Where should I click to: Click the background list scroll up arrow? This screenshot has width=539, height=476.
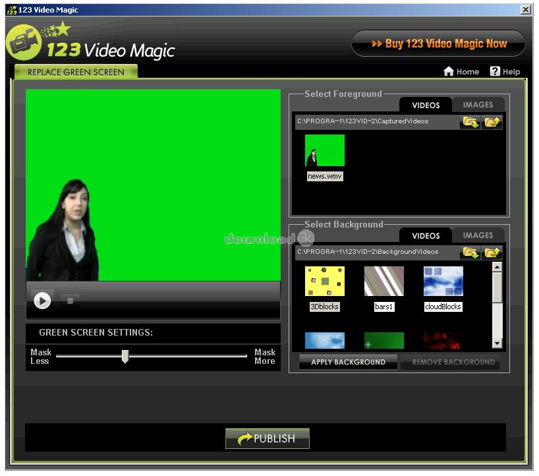(497, 267)
